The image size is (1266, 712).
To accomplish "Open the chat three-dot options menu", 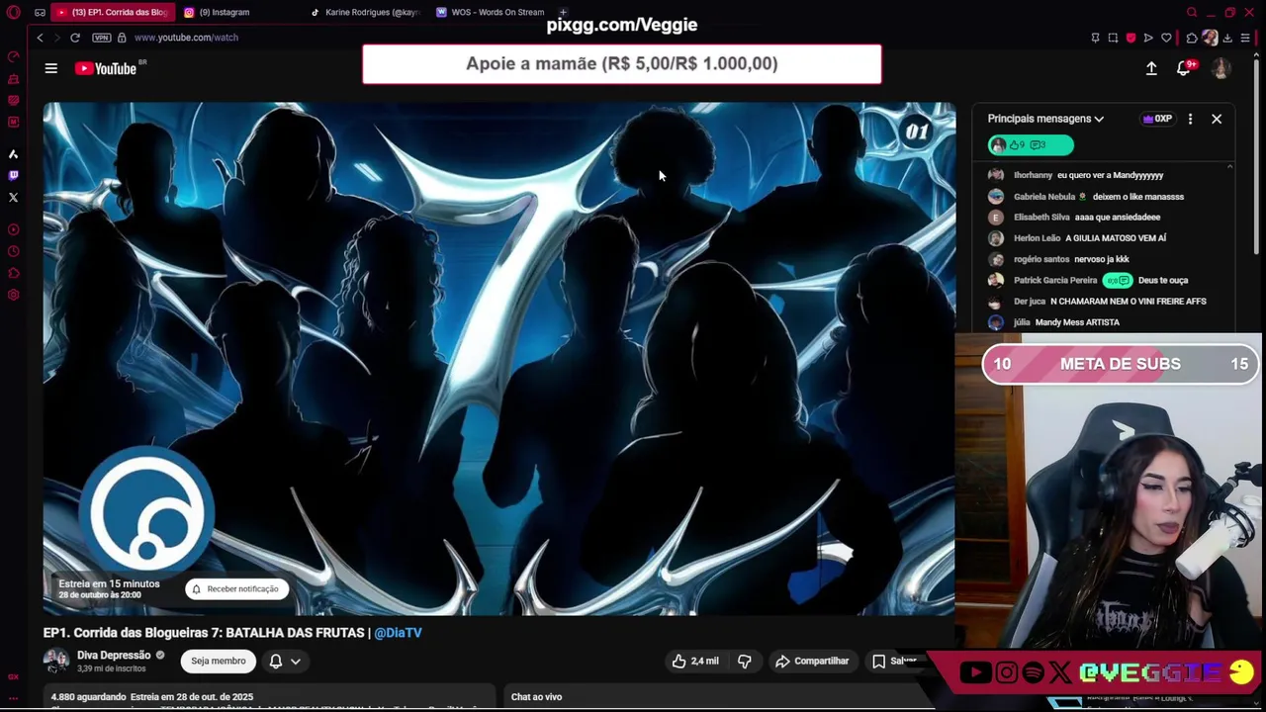I will (1190, 119).
